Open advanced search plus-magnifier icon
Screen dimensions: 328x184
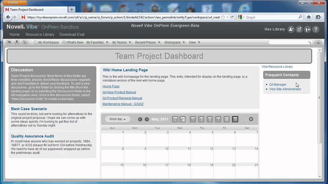pyautogui.click(x=318, y=42)
